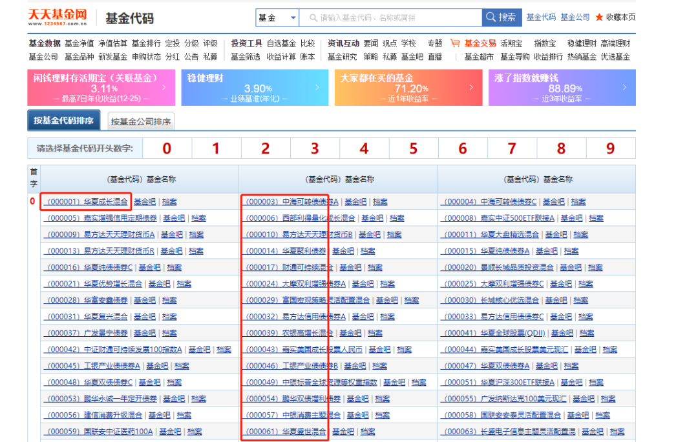Select leading digit 5 filter

[x=414, y=148]
